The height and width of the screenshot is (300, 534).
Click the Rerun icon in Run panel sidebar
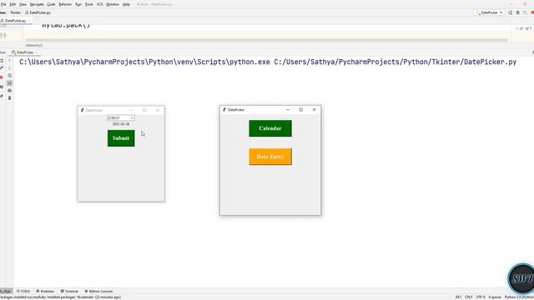[2, 61]
